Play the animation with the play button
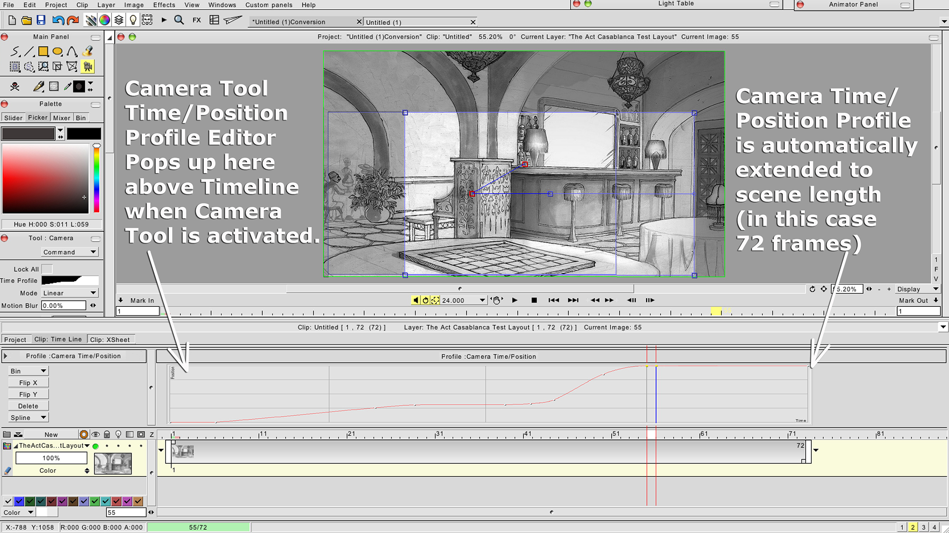 point(515,300)
